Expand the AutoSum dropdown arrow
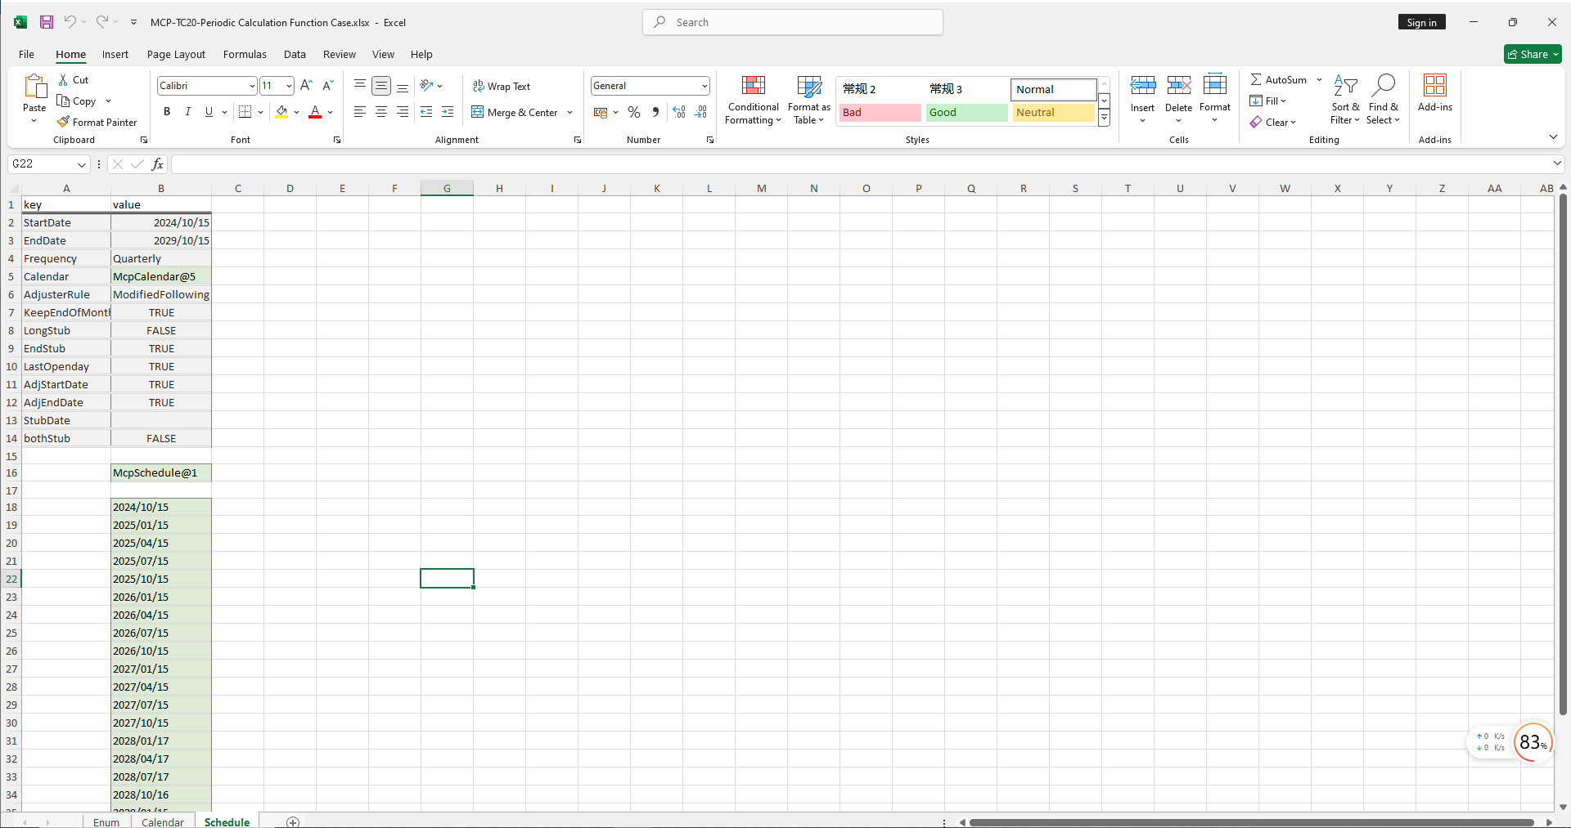This screenshot has width=1571, height=828. click(x=1319, y=79)
